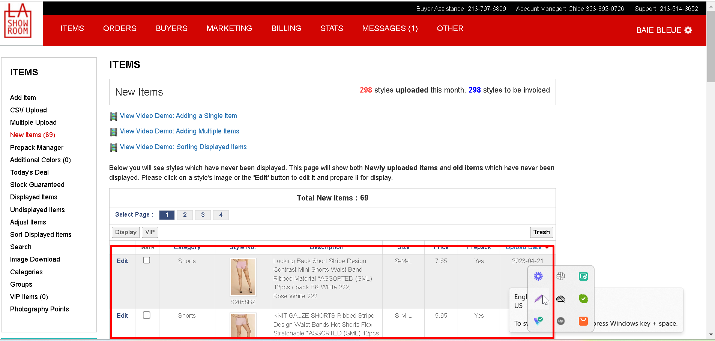Click the VIP button above the table
The height and width of the screenshot is (341, 715).
(150, 232)
